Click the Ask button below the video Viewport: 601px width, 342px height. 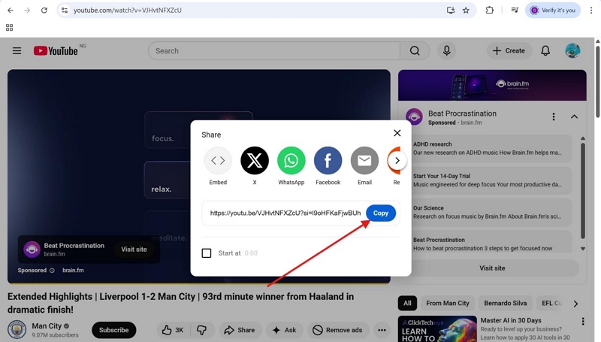(x=285, y=330)
